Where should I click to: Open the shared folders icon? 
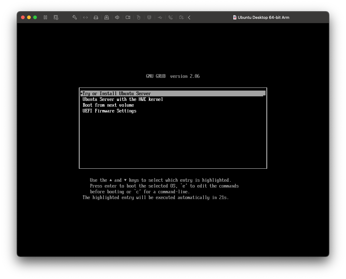182,17
